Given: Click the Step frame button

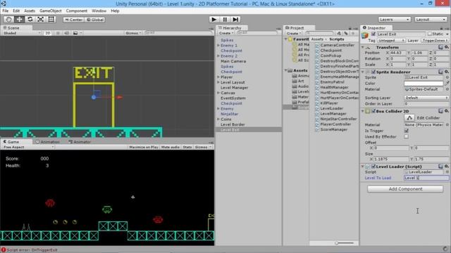Looking at the screenshot, I should pyautogui.click(x=235, y=19).
